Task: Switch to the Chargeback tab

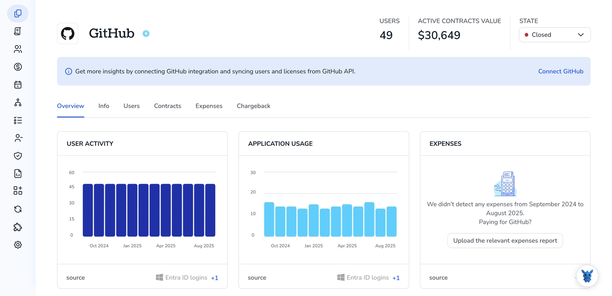Action: (253, 106)
